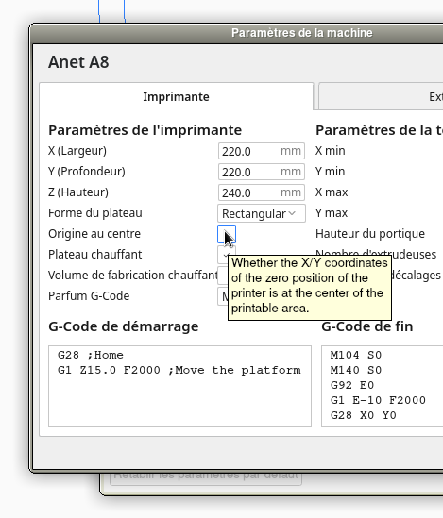Toggle the Origine au centre checkbox
The width and height of the screenshot is (443, 518).
click(227, 234)
